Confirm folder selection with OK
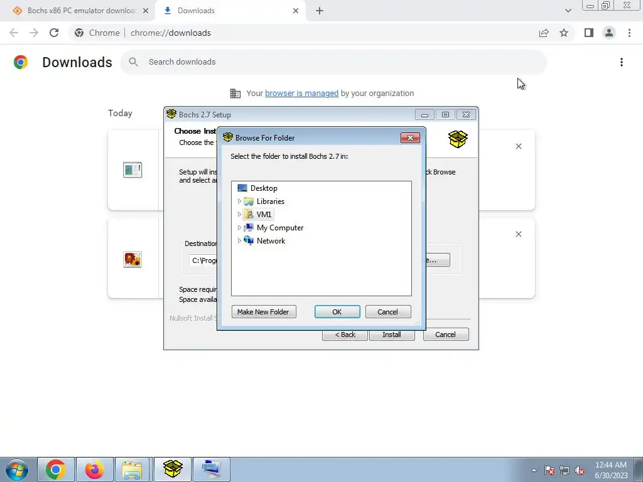This screenshot has width=643, height=482. [337, 312]
